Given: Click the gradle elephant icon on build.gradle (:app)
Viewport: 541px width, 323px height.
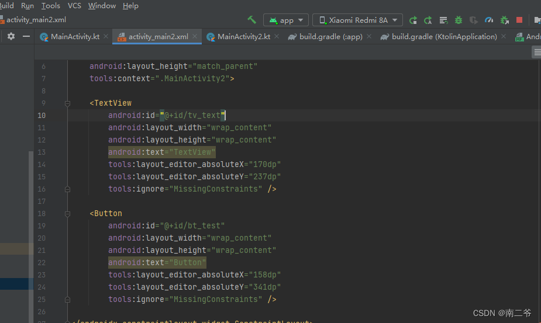Looking at the screenshot, I should (x=292, y=37).
